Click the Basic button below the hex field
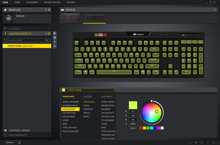Screen dimensions: 220x145 133,128
